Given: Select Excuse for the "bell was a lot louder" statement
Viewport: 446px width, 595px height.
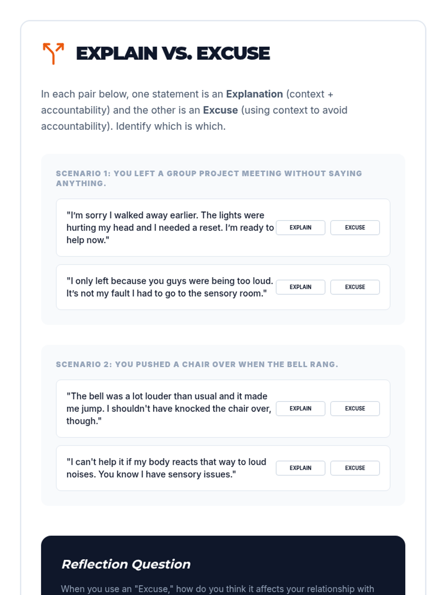Looking at the screenshot, I should click(355, 408).
